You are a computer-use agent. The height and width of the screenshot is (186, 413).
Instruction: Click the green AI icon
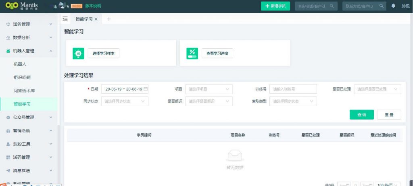pos(78,54)
